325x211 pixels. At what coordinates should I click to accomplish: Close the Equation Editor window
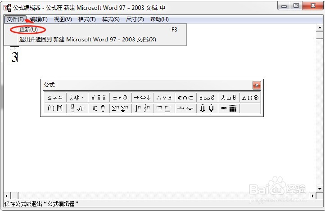click(313, 6)
